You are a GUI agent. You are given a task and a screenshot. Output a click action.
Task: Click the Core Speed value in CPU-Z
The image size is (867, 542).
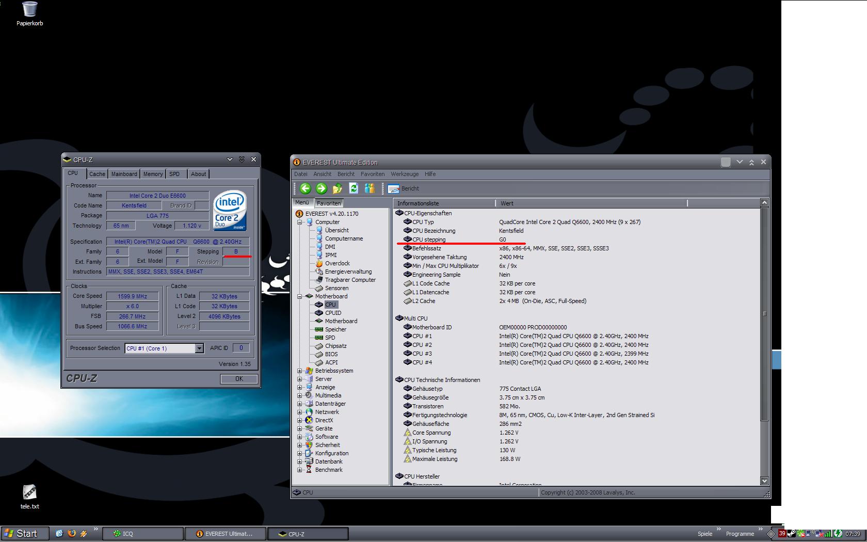(132, 296)
